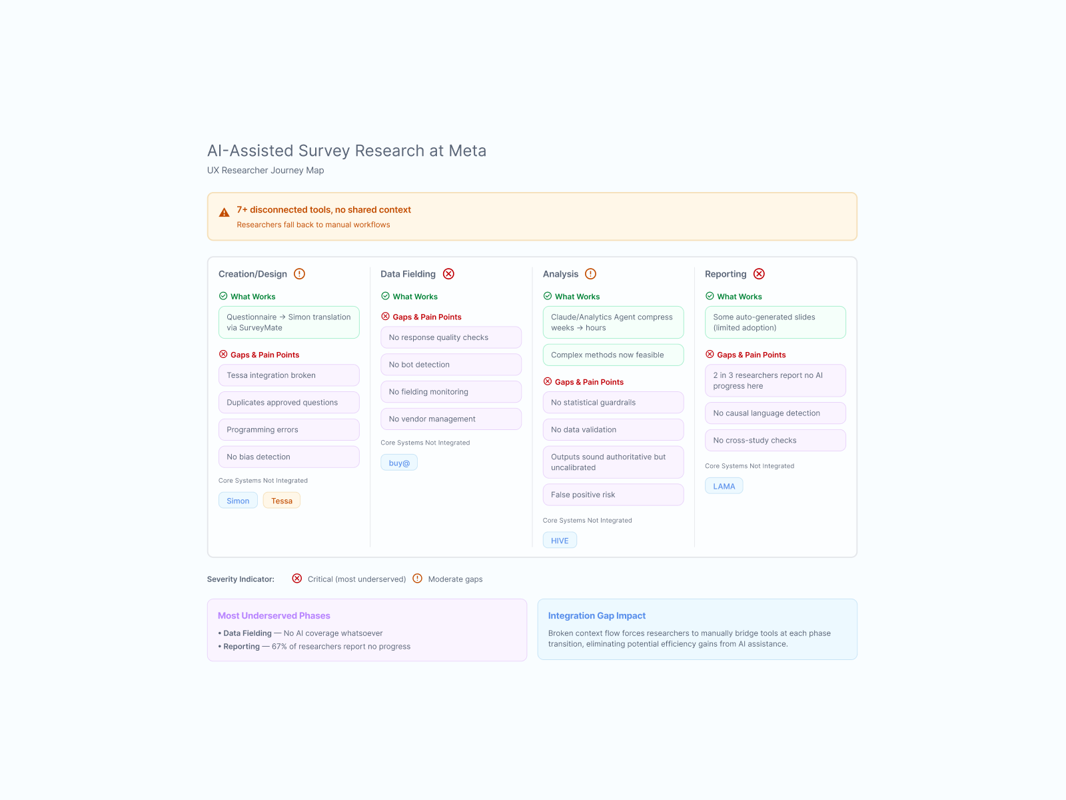Click the Critical legend icon in Severity Indicator
This screenshot has width=1066, height=800.
point(297,579)
